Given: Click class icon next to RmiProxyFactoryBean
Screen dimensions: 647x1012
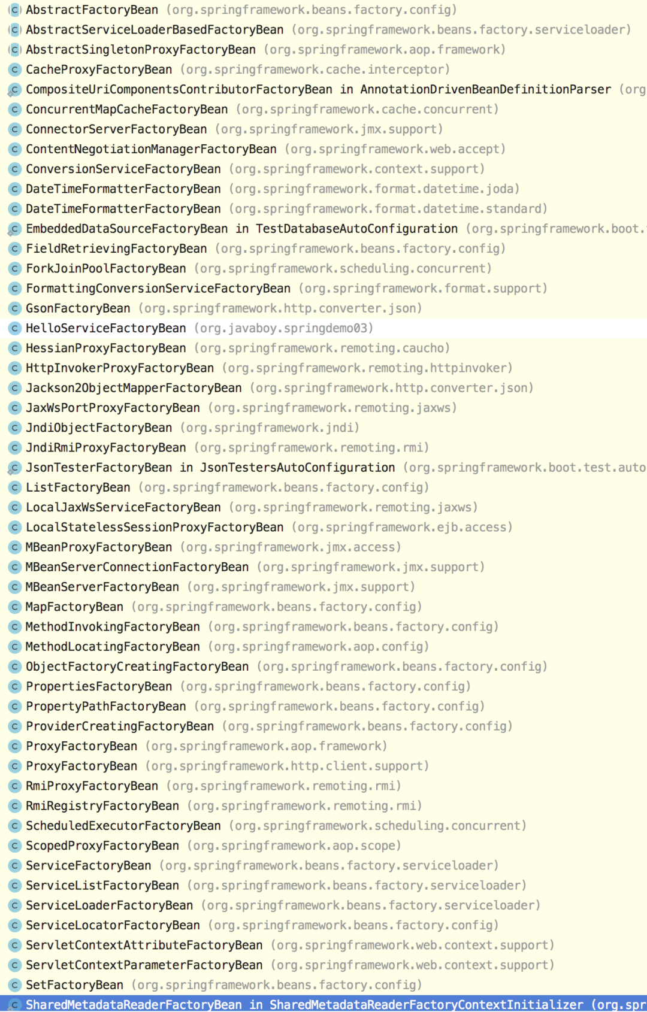Looking at the screenshot, I should pos(14,786).
